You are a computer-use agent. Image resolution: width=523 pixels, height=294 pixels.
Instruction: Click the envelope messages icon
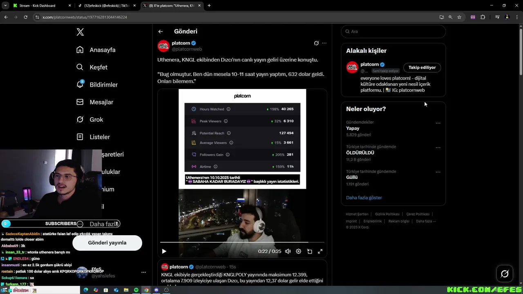[80, 102]
